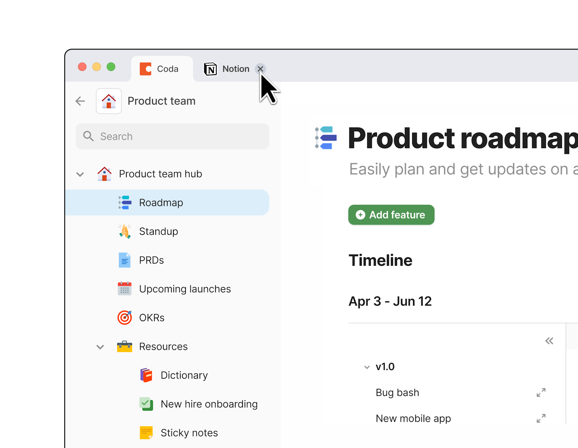Click the Product team house icon
Viewport: 578px width, 448px height.
coord(109,101)
